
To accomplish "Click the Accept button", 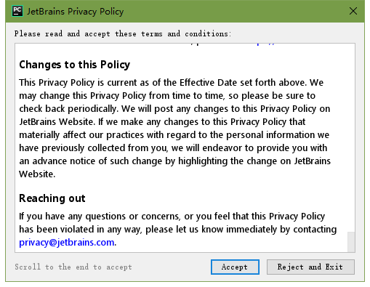I will pos(235,267).
